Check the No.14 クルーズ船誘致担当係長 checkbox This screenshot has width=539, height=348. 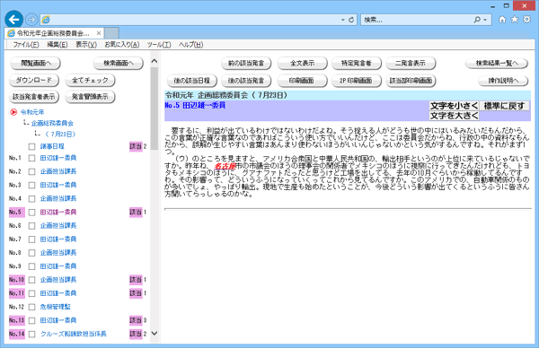31,334
